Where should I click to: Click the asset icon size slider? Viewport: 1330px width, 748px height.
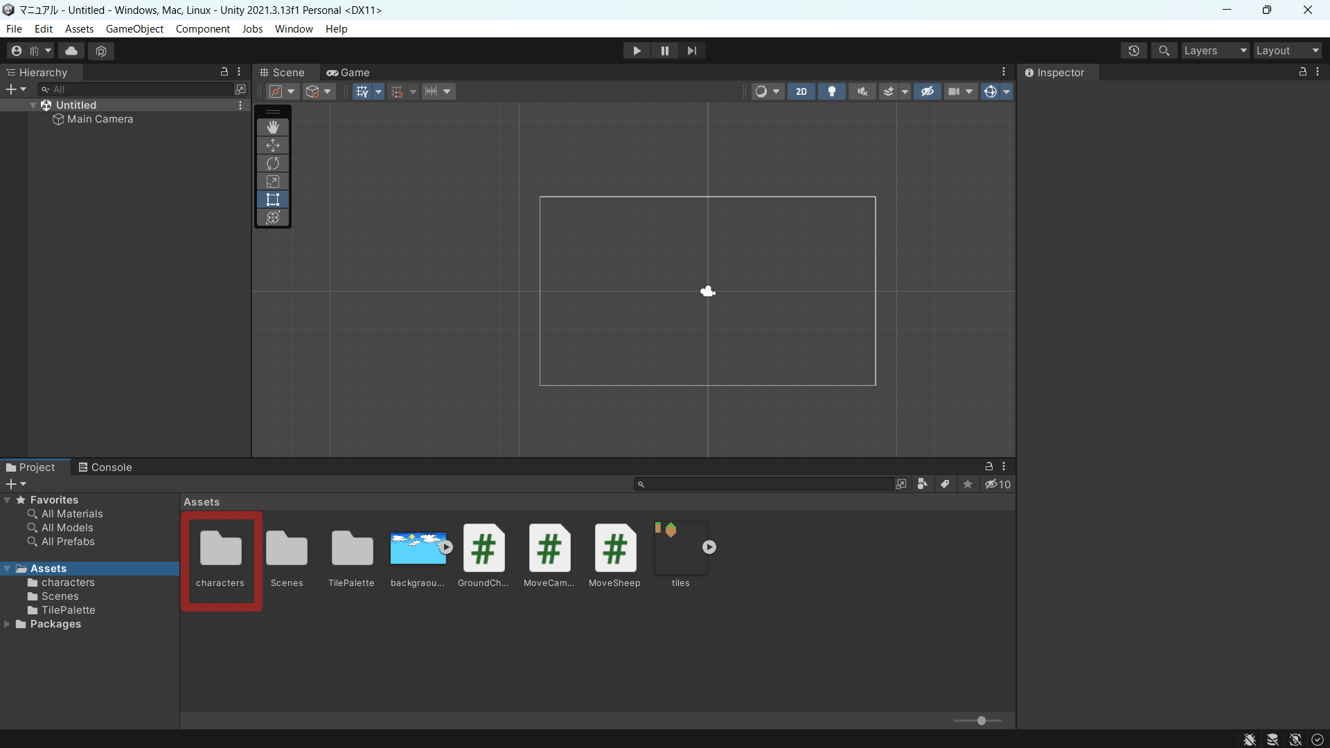pyautogui.click(x=981, y=721)
